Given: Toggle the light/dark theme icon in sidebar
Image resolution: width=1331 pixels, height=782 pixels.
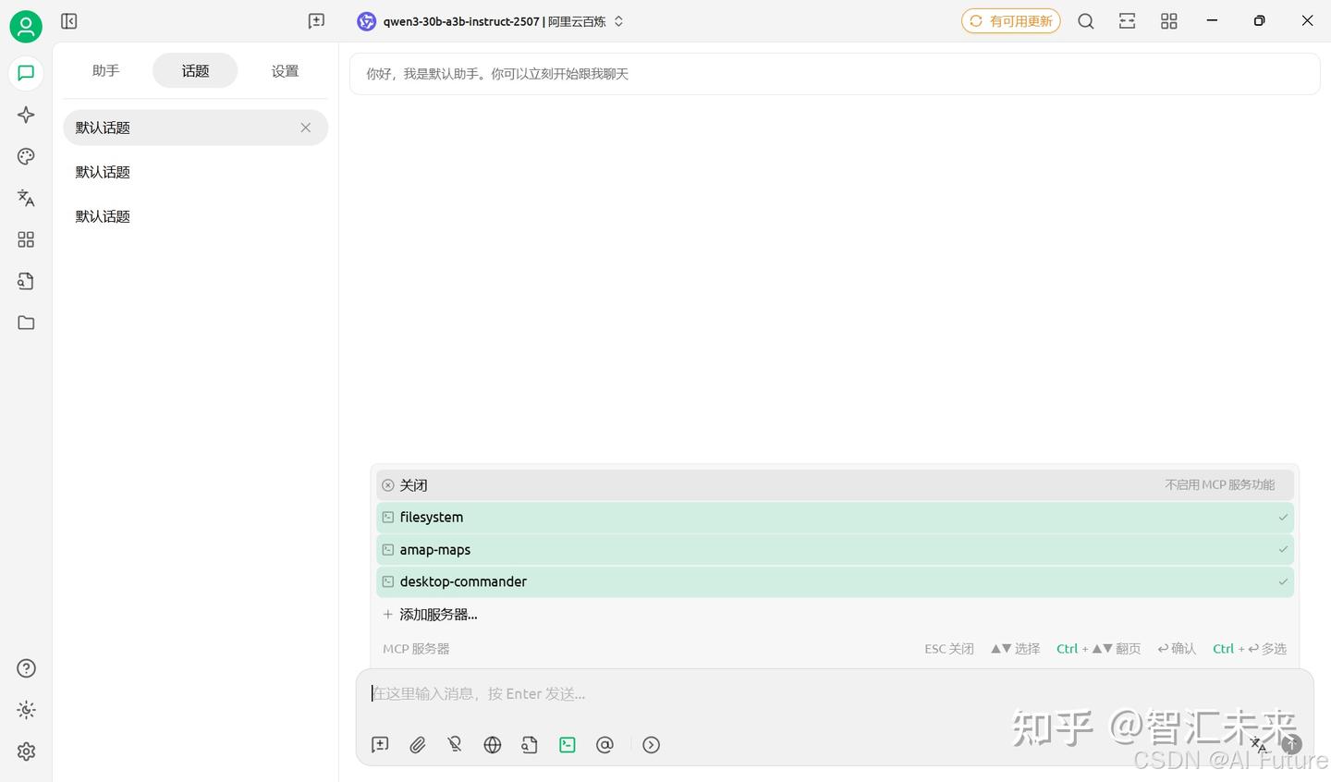Looking at the screenshot, I should coord(26,710).
